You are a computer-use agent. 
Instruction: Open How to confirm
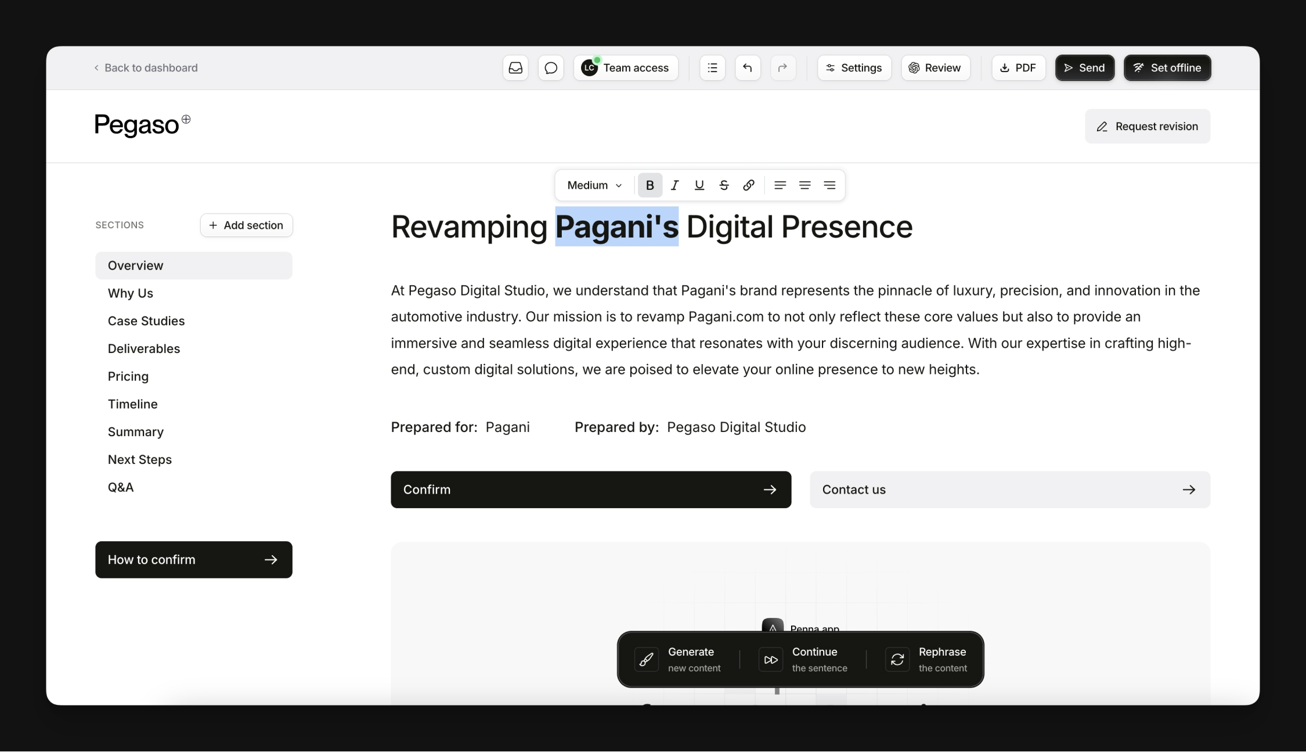pos(194,560)
